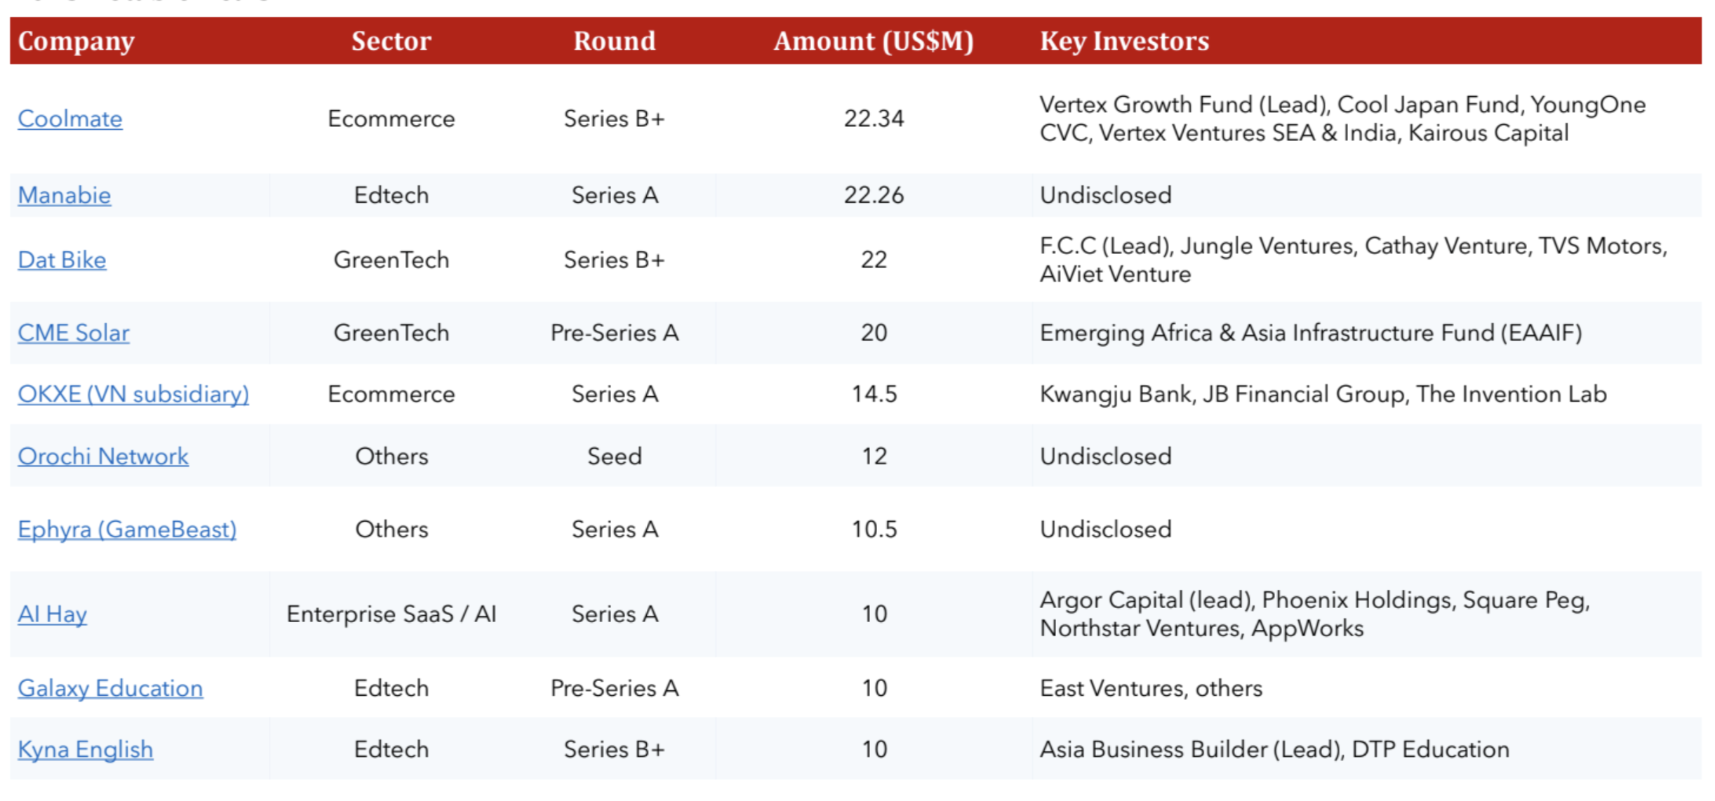The image size is (1715, 801).
Task: Open the OKXE (VN subsidiary) link
Action: pyautogui.click(x=133, y=394)
